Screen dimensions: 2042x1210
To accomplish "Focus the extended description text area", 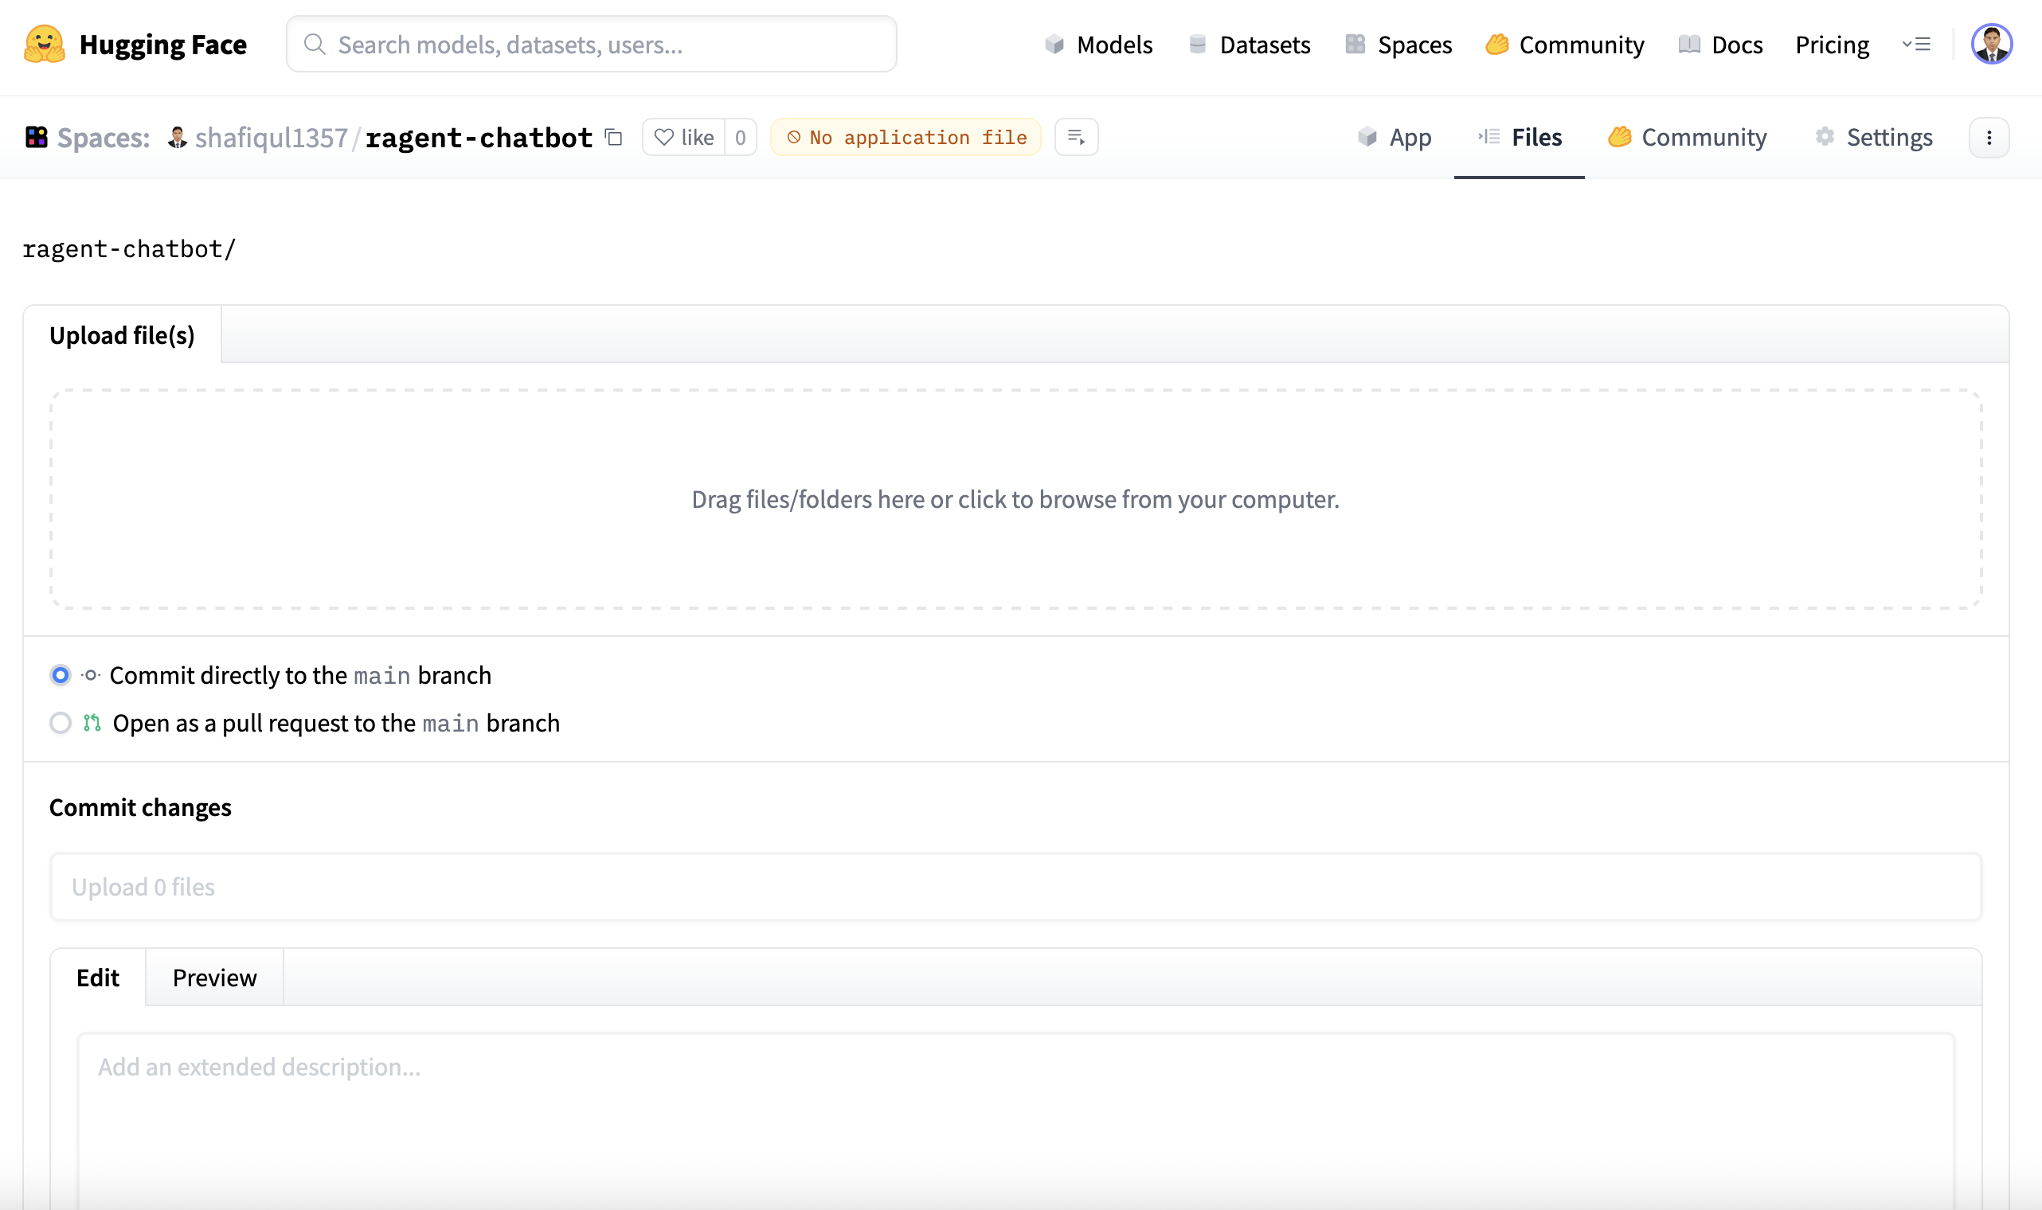I will click(1016, 1122).
